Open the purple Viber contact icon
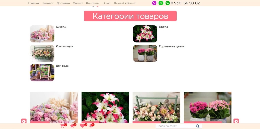The image size is (260, 129). tap(154, 3)
